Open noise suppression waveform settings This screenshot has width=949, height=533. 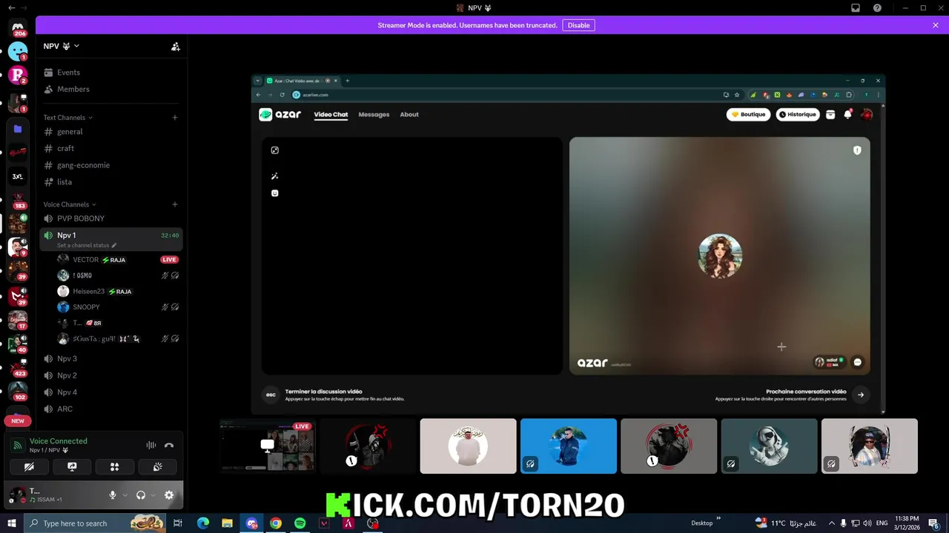point(151,446)
